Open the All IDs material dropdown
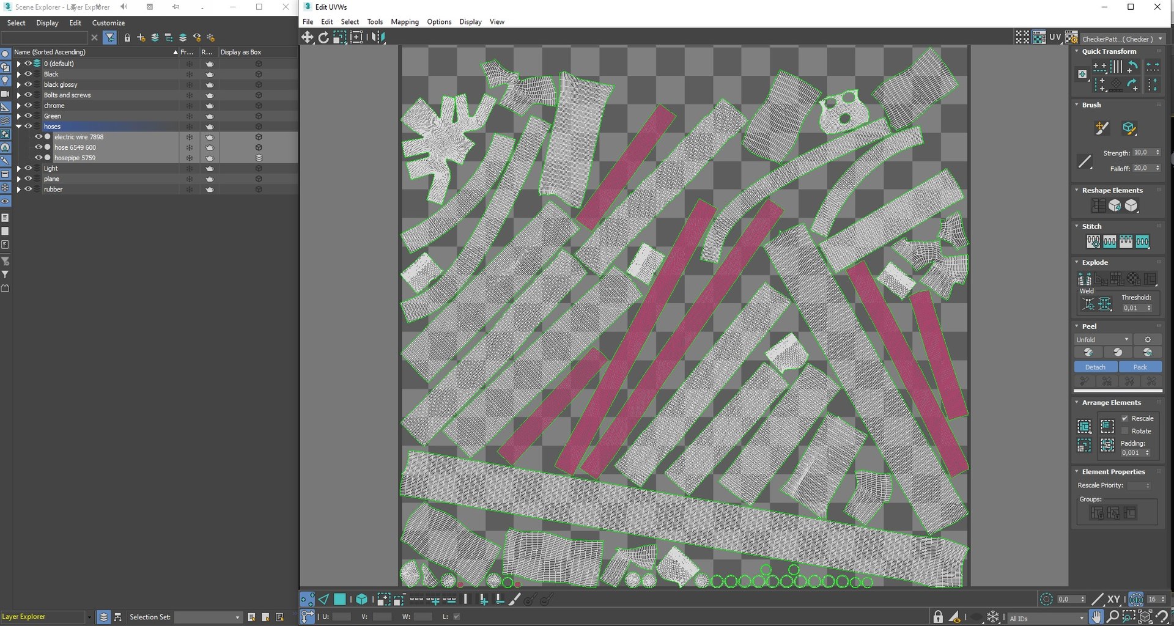Viewport: 1174px width, 626px height. coord(1046,618)
